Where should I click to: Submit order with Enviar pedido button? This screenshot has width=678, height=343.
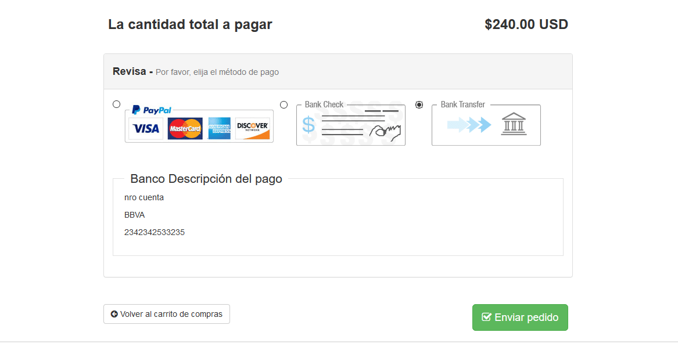click(520, 317)
